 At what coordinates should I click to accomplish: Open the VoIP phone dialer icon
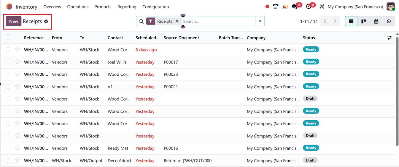(x=276, y=7)
